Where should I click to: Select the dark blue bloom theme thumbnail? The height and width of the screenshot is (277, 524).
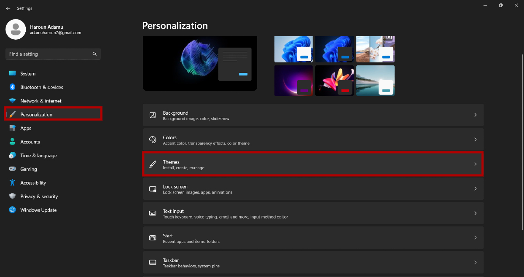tap(334, 49)
